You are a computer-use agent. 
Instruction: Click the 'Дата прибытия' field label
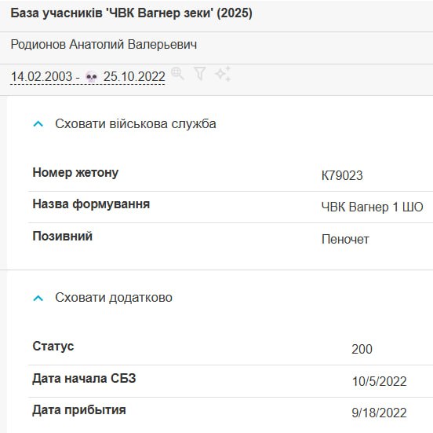coord(79,410)
